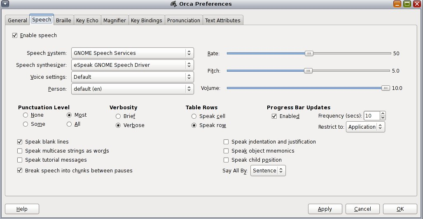Enable Speak tutorial messages

coord(20,160)
